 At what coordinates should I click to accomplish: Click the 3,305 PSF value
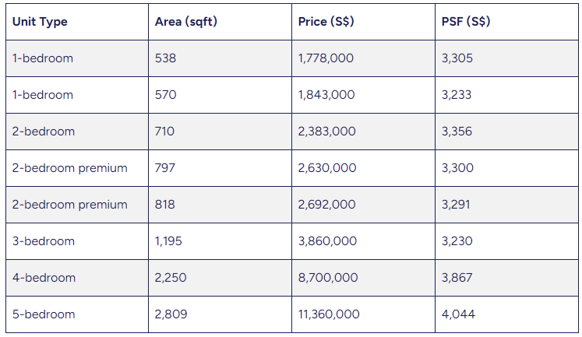click(457, 58)
